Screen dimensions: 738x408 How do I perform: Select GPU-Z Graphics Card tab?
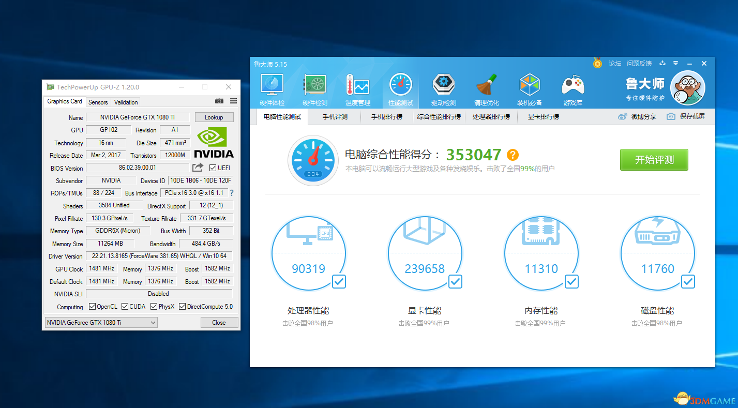[65, 101]
